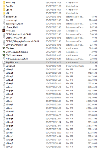Click the x64e.rpf file icon
The height and width of the screenshot is (151, 110).
point(4,83)
